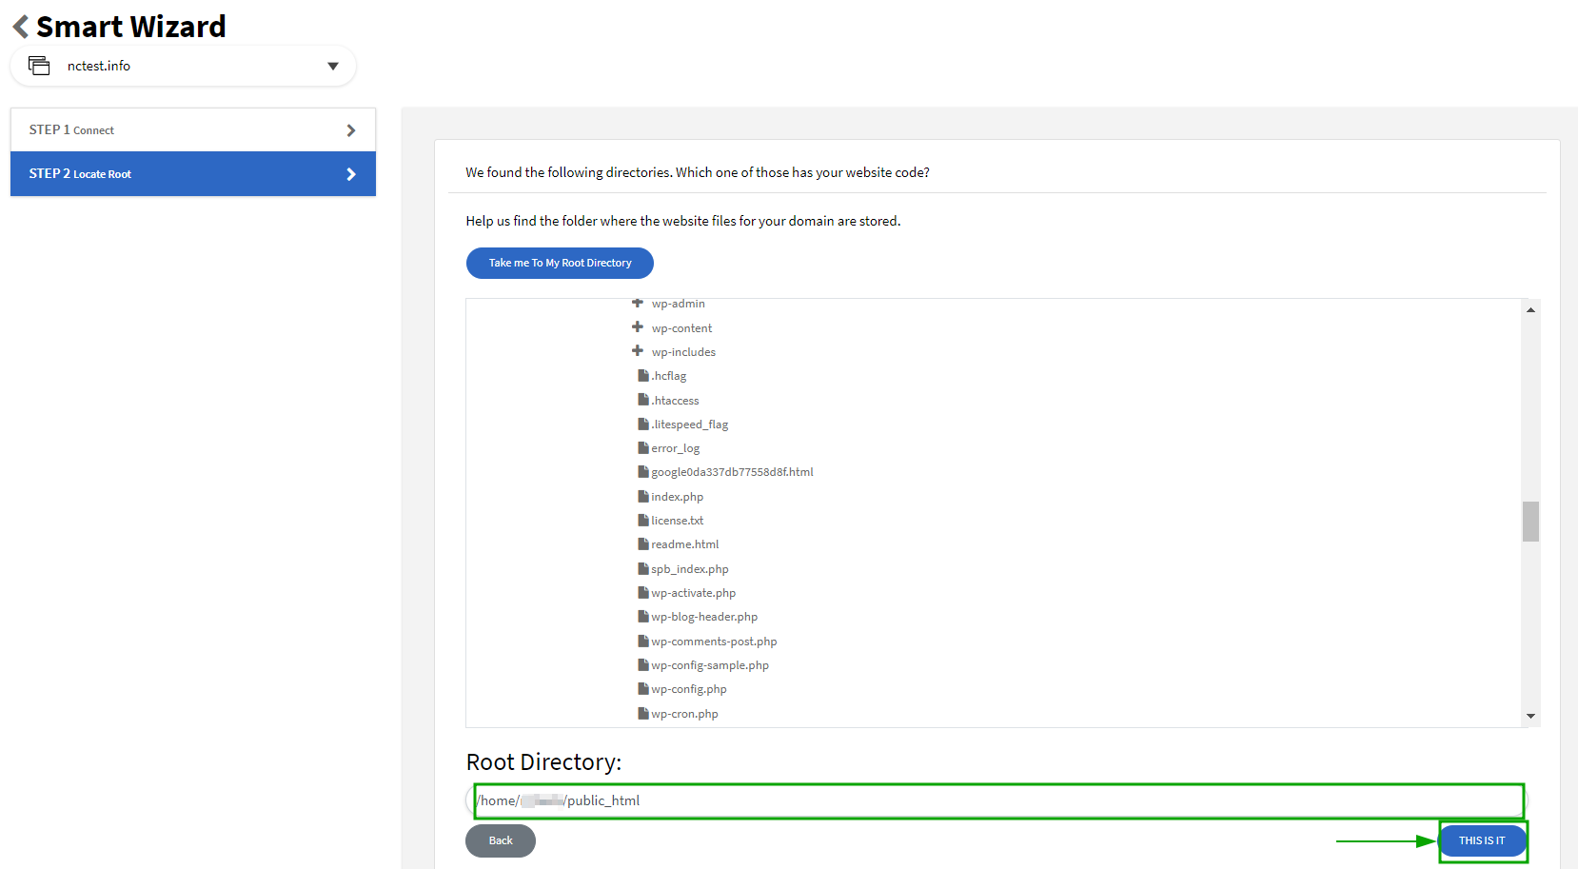
Task: Click the site icon next to nctest.info
Action: pyautogui.click(x=39, y=66)
